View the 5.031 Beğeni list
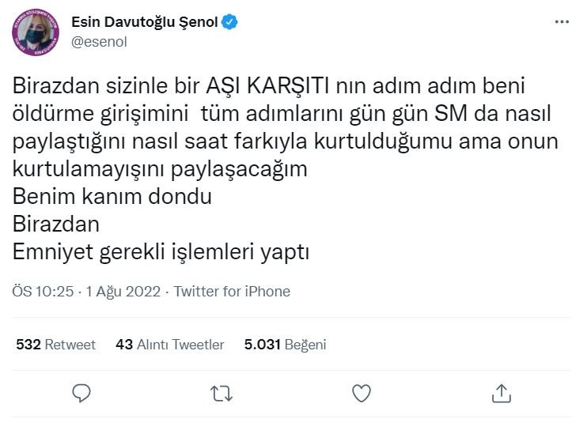 pos(285,345)
